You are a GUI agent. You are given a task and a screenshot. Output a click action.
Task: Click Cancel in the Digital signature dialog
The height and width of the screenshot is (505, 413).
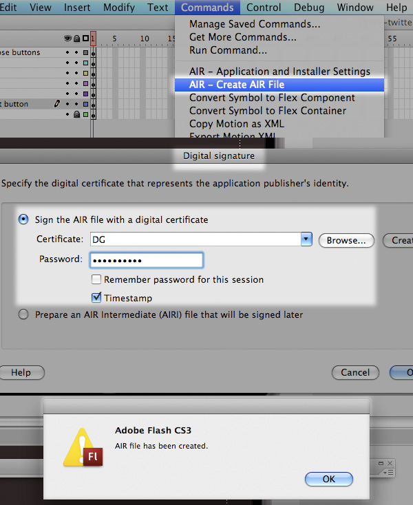click(x=355, y=372)
